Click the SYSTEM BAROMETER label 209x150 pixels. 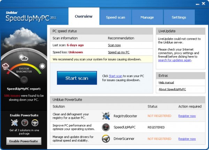point(24,70)
